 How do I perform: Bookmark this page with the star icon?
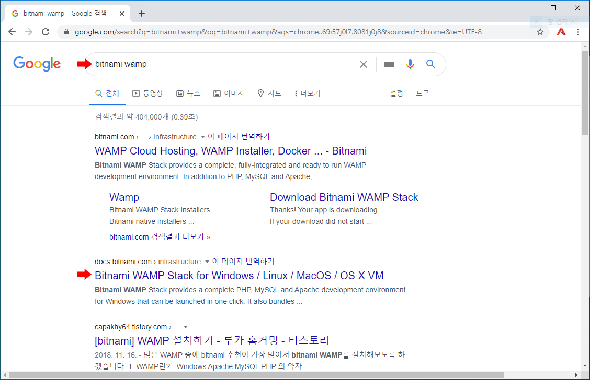(x=540, y=32)
